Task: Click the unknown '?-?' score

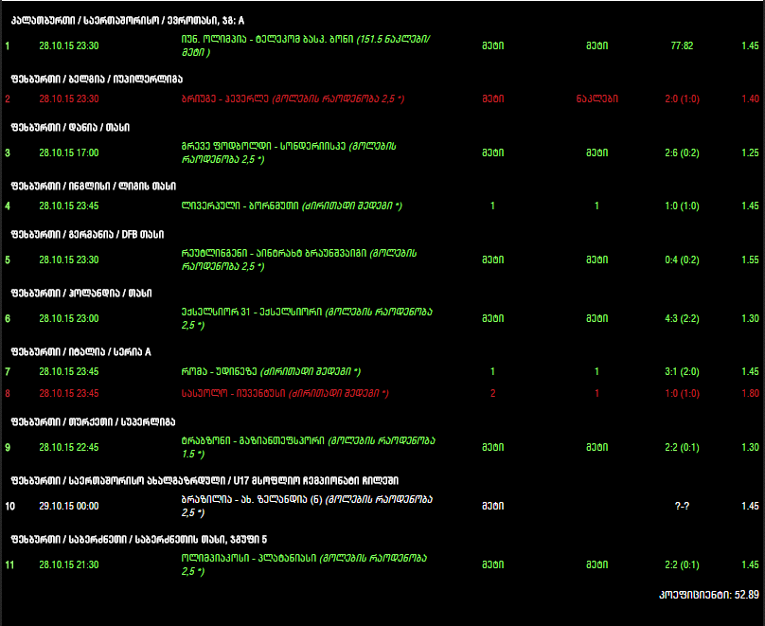Action: 682,506
